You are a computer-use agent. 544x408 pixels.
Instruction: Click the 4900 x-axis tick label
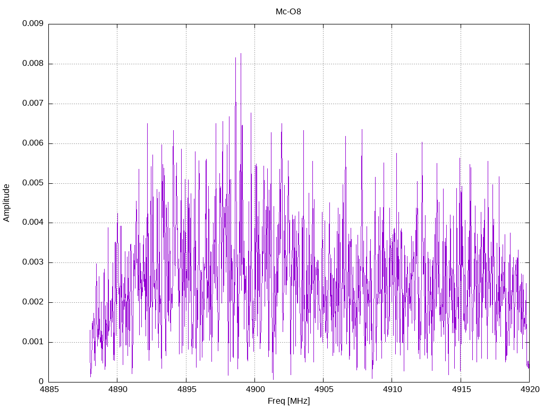click(255, 389)
